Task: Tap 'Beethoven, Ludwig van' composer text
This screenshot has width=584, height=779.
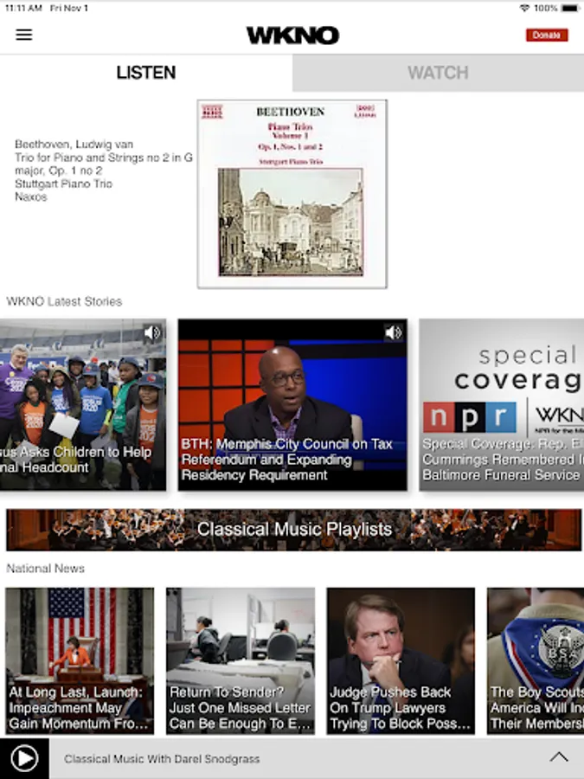Action: pyautogui.click(x=74, y=145)
